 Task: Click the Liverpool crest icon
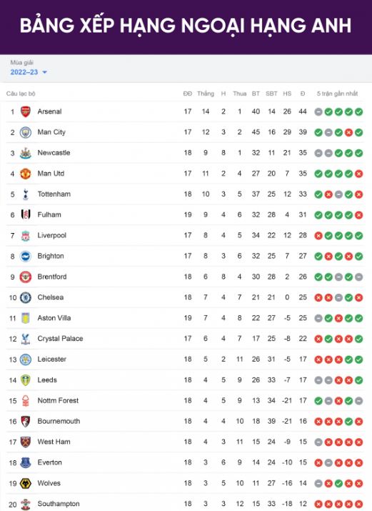point(26,236)
